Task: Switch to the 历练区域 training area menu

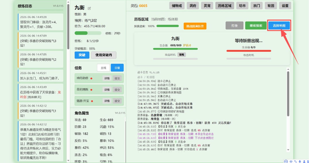Action: pyautogui.click(x=225, y=6)
